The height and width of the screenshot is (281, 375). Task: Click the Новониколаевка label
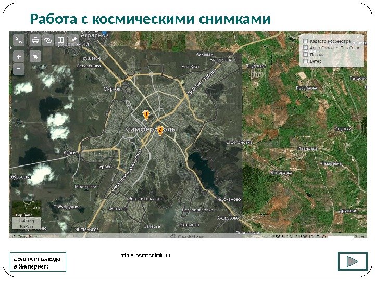click(x=145, y=199)
